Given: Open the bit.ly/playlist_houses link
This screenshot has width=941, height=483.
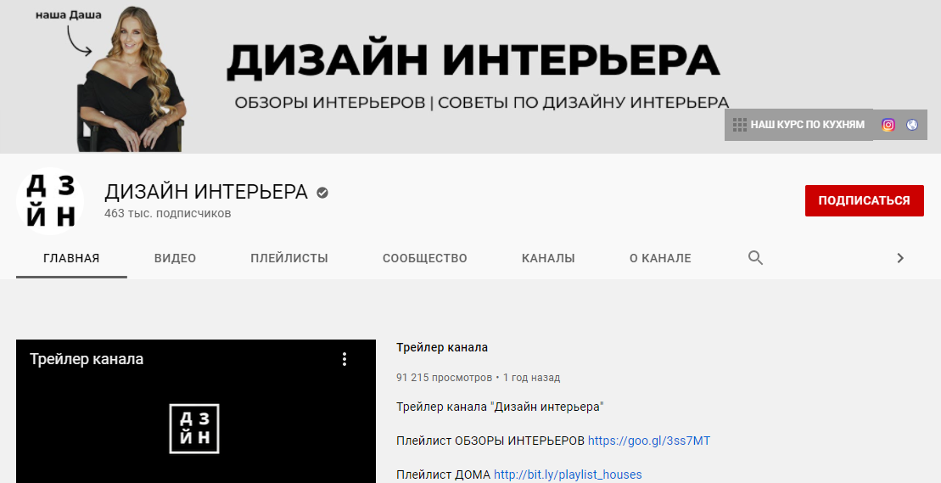Looking at the screenshot, I should tap(568, 475).
